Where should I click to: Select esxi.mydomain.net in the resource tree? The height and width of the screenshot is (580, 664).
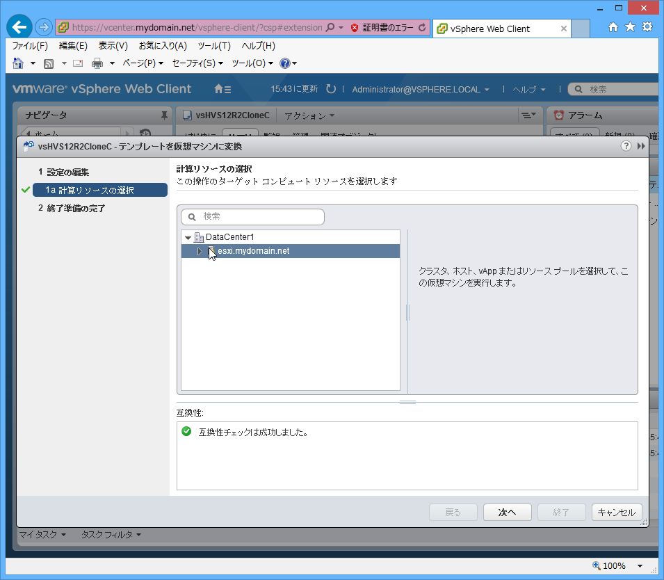(x=291, y=251)
